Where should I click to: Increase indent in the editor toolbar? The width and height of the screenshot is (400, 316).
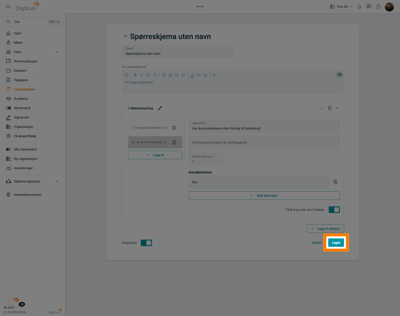(164, 75)
